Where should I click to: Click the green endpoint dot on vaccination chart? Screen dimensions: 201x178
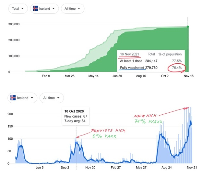[188, 27]
